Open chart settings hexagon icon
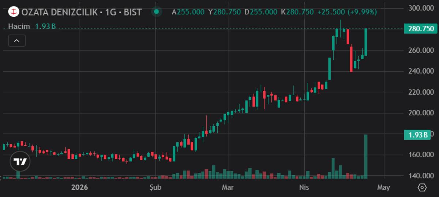439x197 pixels. tap(422, 188)
